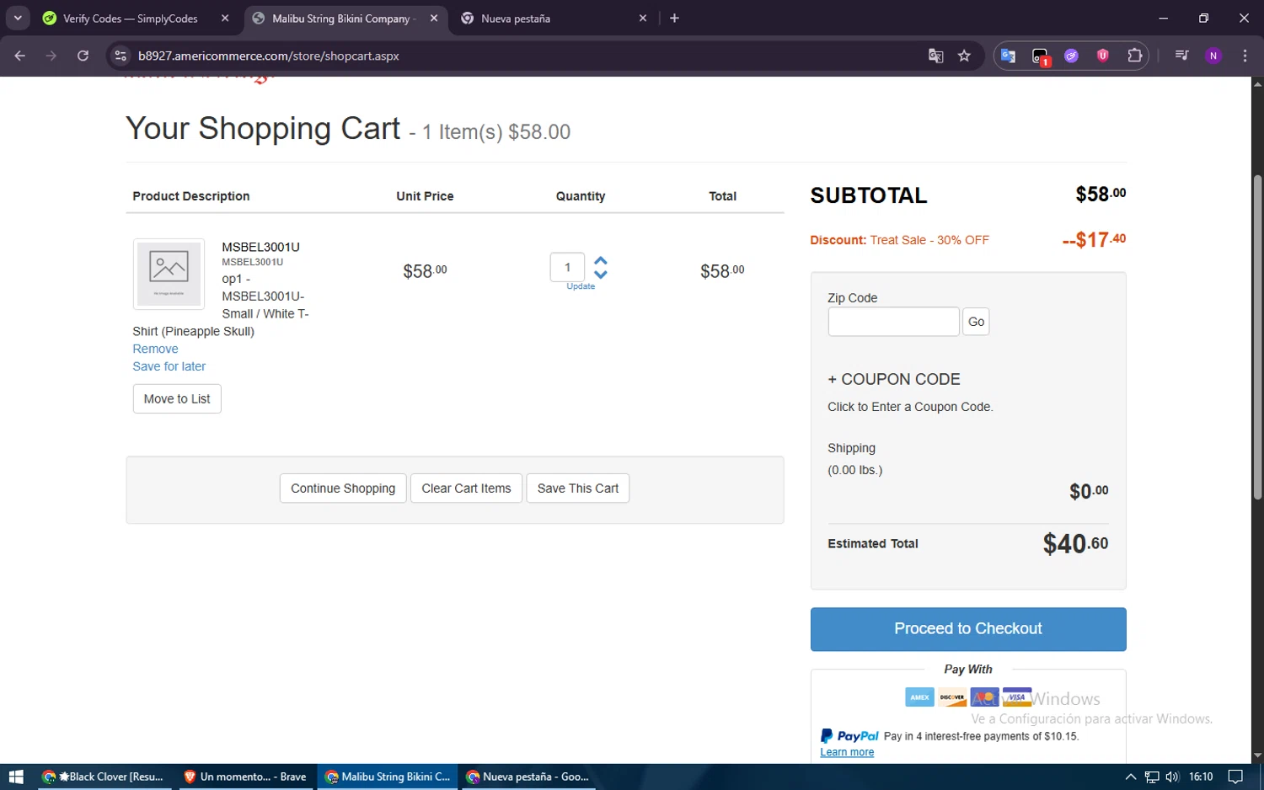This screenshot has height=790, width=1264.
Task: Switch to Verify Codes — SimplyCodes tab
Action: (x=131, y=19)
